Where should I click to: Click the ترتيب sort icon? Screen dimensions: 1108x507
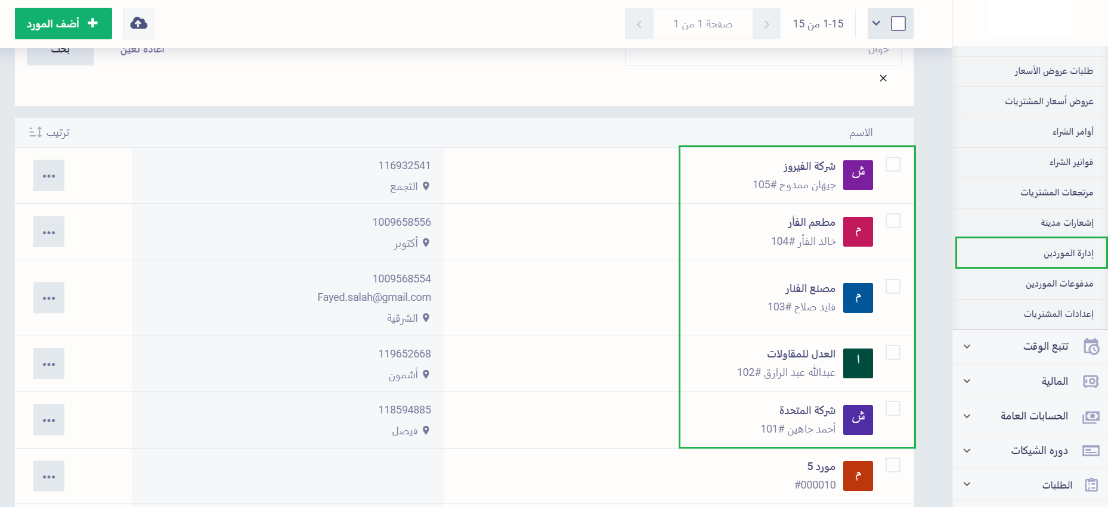click(36, 132)
